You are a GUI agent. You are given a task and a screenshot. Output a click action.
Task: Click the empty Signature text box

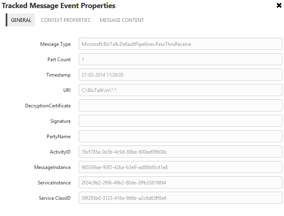coord(180,121)
